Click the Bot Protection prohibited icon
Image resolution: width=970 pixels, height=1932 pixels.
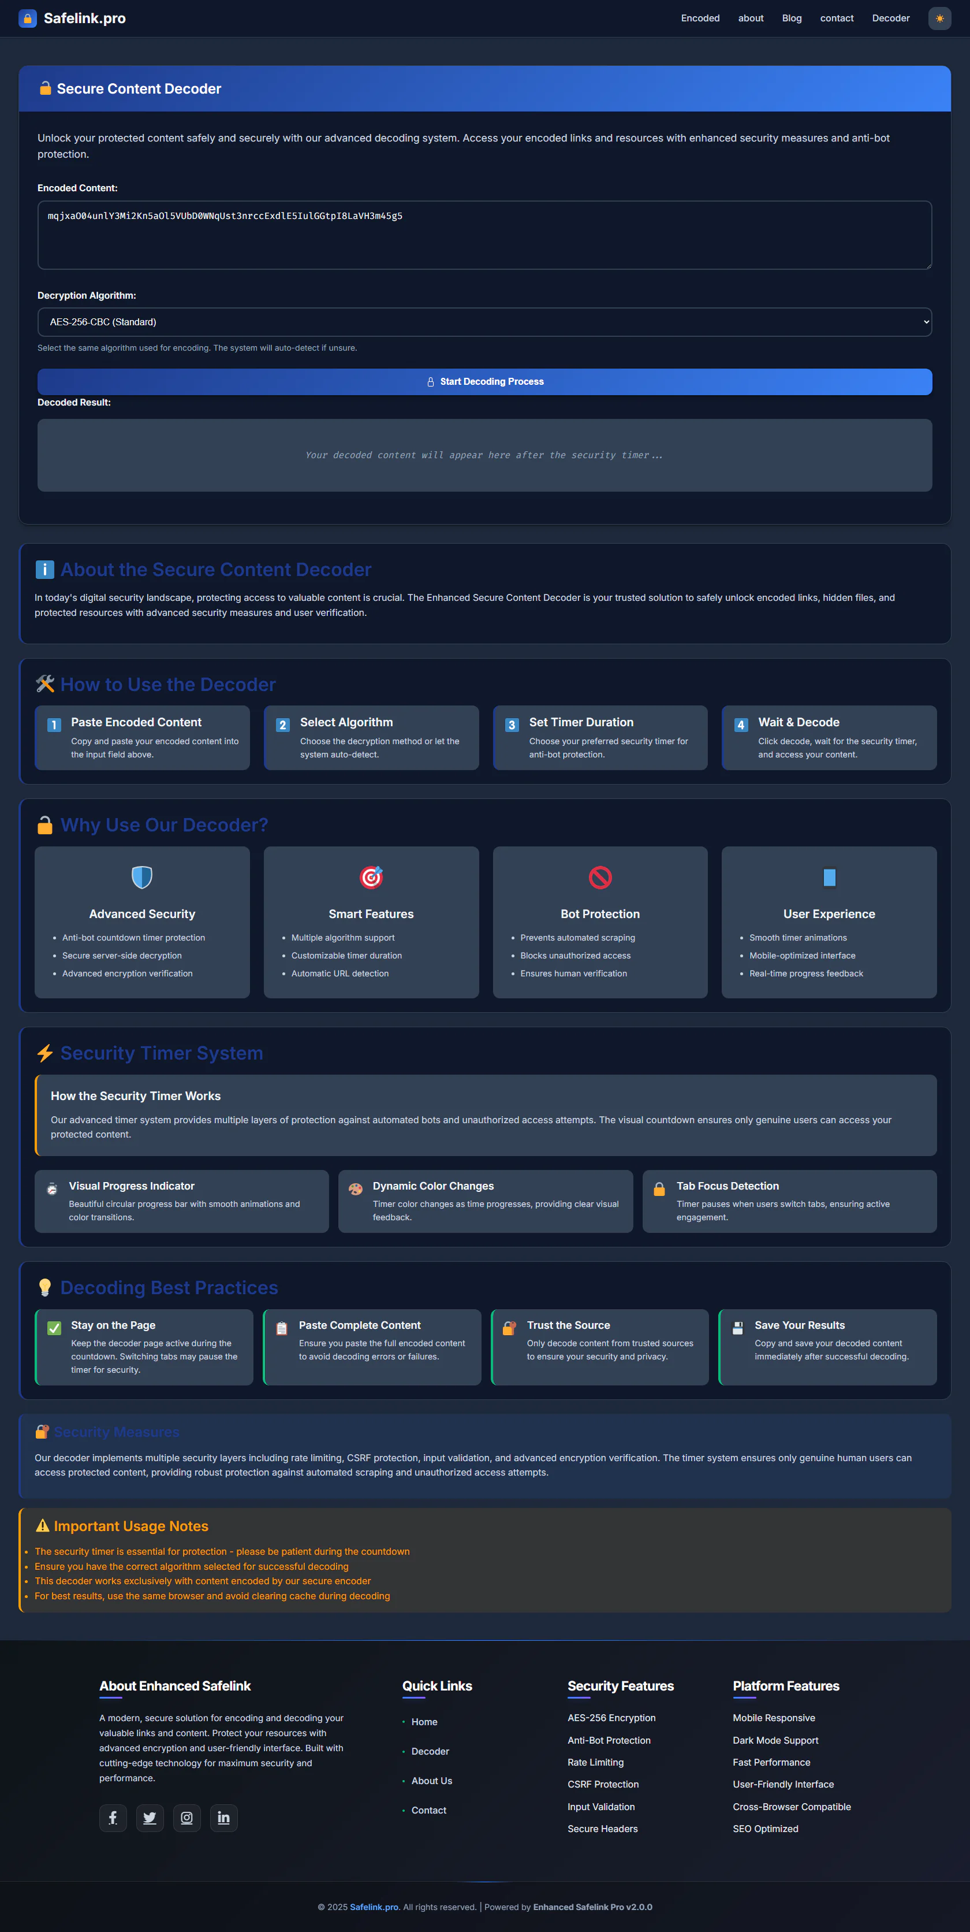click(x=600, y=877)
